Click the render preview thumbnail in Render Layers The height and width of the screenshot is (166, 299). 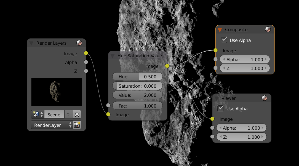tap(56, 92)
